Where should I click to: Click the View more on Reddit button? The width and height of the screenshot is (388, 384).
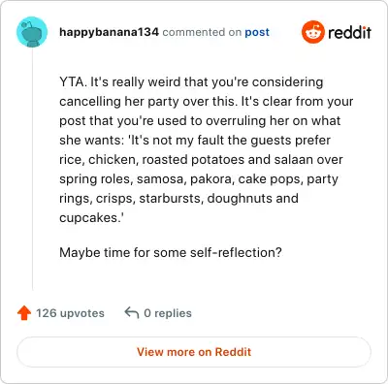[194, 352]
